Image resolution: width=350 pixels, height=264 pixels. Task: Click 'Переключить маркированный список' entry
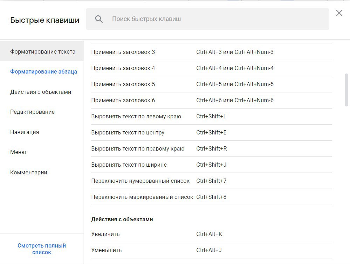click(142, 197)
